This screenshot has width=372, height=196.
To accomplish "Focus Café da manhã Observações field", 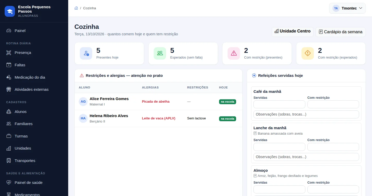I will click(306, 114).
